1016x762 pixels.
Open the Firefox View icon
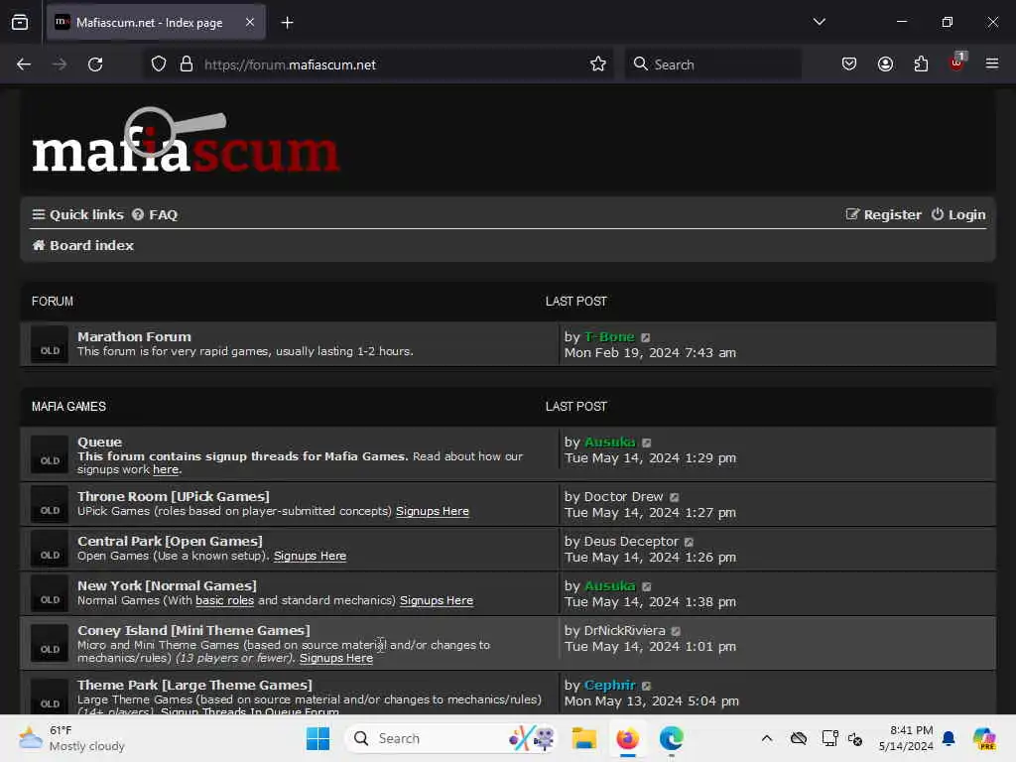point(20,23)
